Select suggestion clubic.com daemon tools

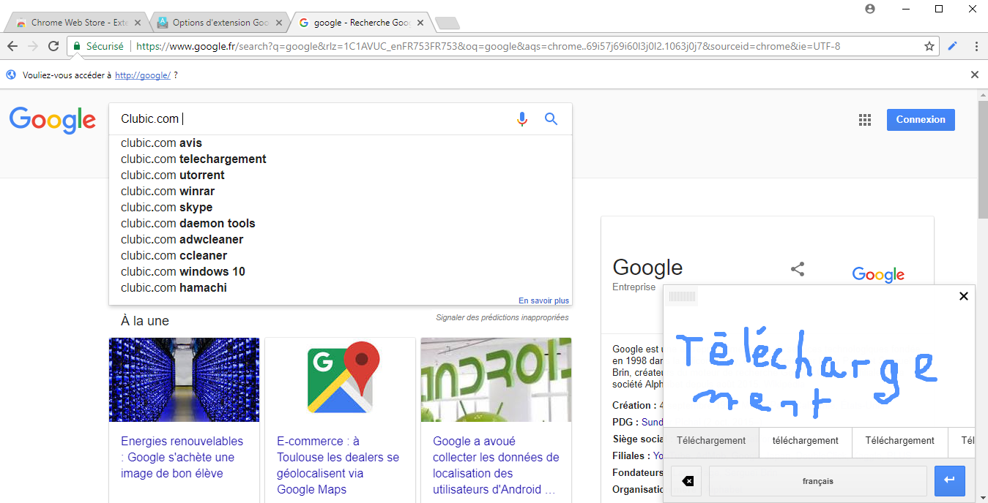pos(341,224)
